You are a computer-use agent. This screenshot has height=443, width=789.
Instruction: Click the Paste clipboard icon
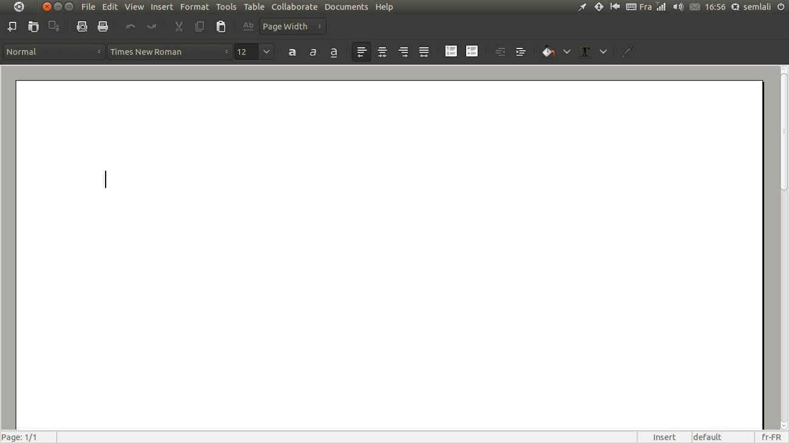point(221,27)
